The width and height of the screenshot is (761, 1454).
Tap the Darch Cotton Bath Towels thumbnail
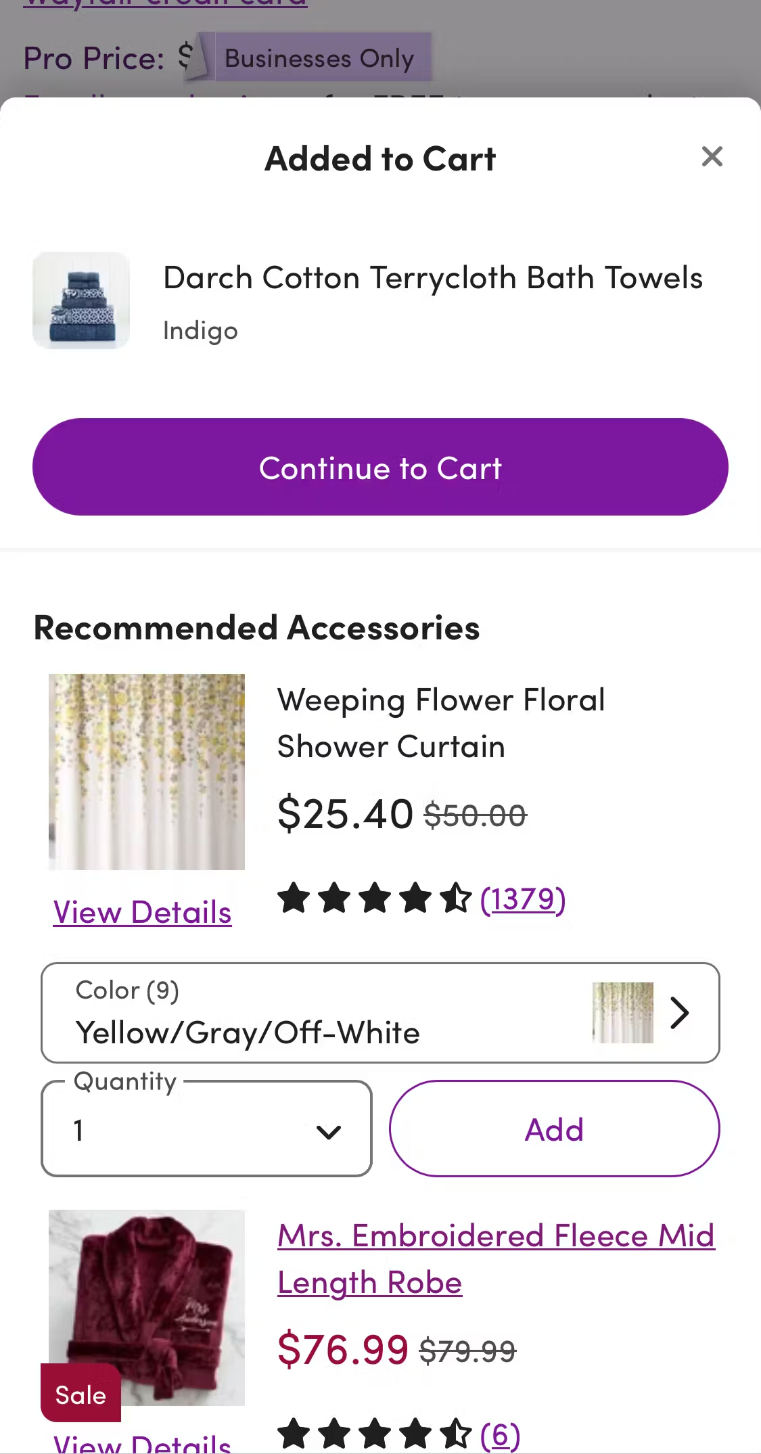(x=81, y=300)
